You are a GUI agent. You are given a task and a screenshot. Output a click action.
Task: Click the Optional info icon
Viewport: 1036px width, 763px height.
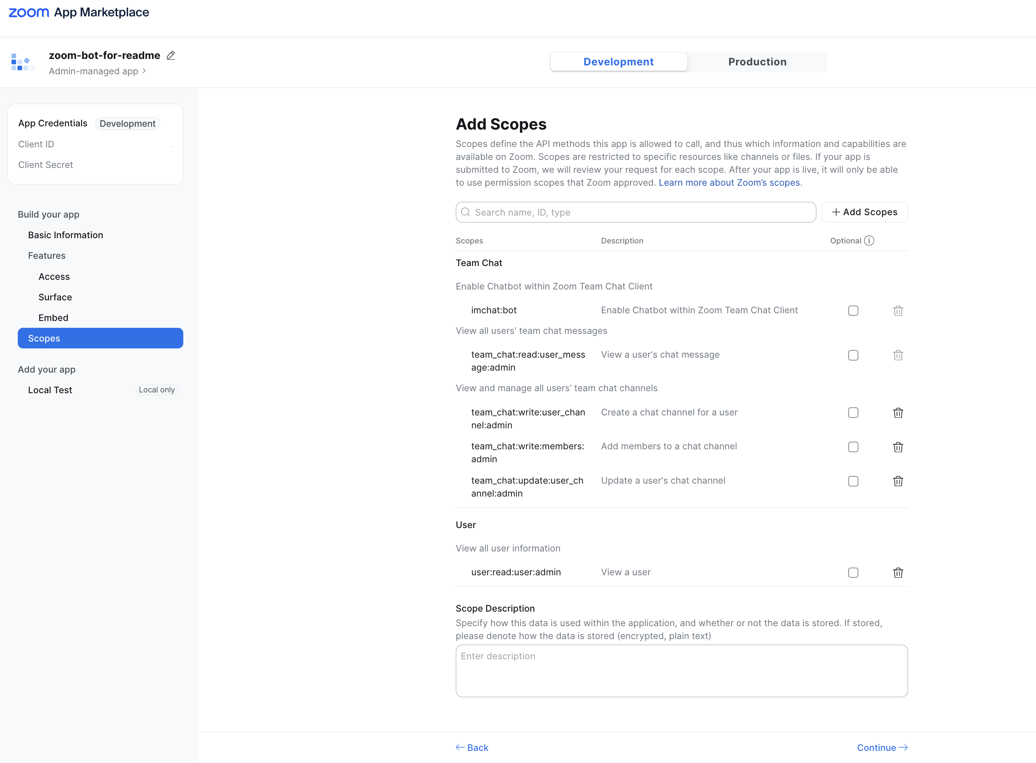[869, 241]
